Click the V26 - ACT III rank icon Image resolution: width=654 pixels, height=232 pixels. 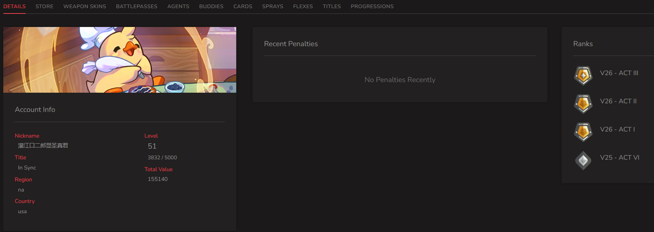coord(583,76)
